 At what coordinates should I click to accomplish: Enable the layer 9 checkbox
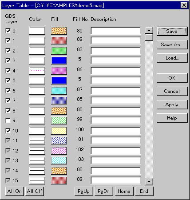tap(8, 120)
